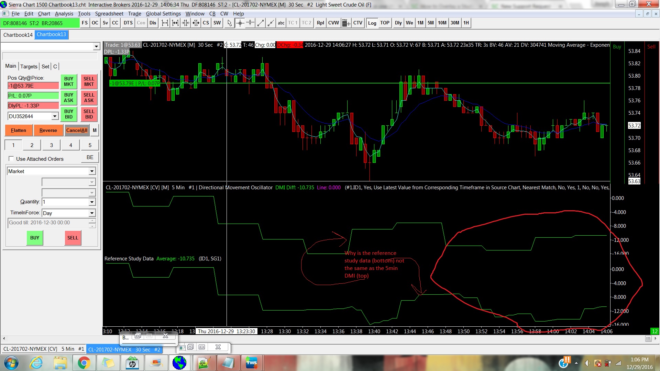
Task: Toggle the M button beside CancelAll
Action: tap(95, 130)
